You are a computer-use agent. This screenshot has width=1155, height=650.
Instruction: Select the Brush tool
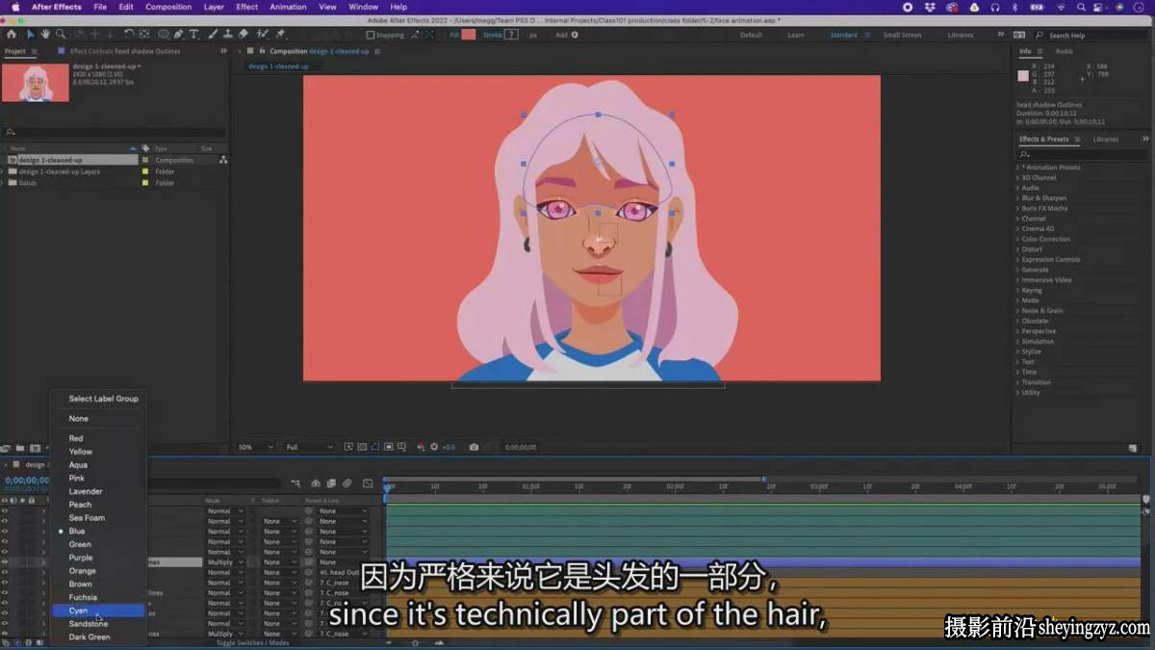point(214,34)
